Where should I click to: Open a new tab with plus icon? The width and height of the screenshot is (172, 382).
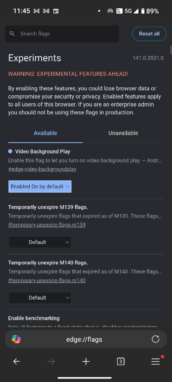pos(86,361)
